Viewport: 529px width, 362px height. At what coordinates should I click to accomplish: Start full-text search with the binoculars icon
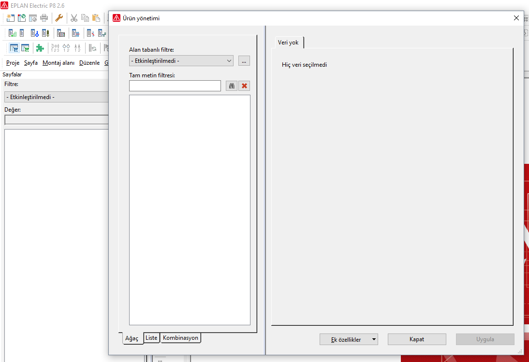point(232,86)
